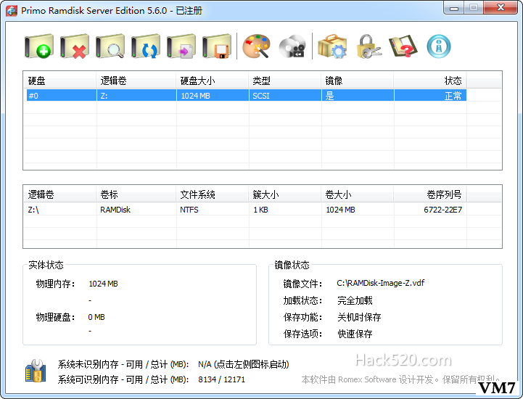Screen dimensions: 523x399
Task: Click image file path C:\RAMDisk-Image-Z.vdf
Action: [380, 283]
